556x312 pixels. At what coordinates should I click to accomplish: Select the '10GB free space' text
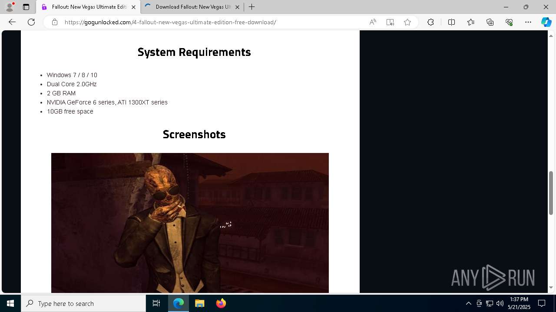click(70, 111)
